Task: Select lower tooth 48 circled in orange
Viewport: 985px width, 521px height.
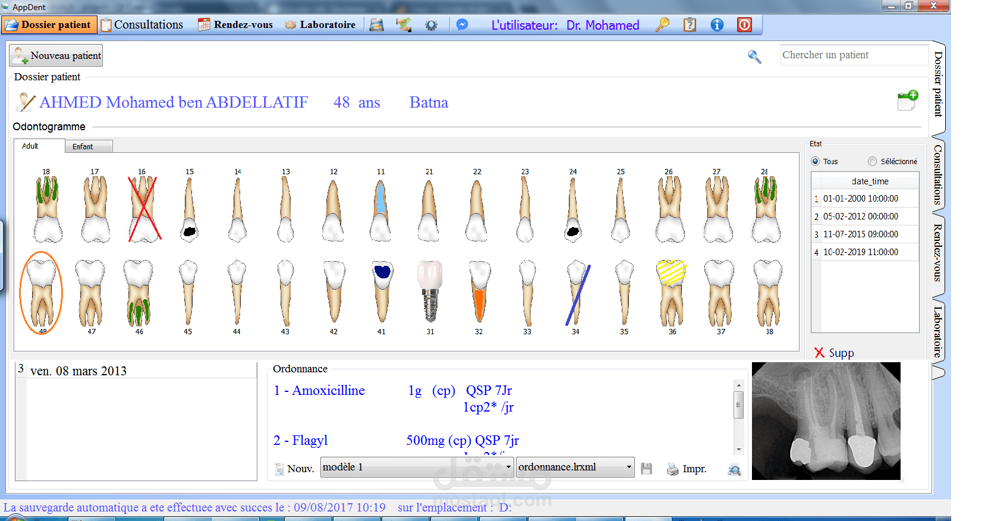Action: pos(42,293)
